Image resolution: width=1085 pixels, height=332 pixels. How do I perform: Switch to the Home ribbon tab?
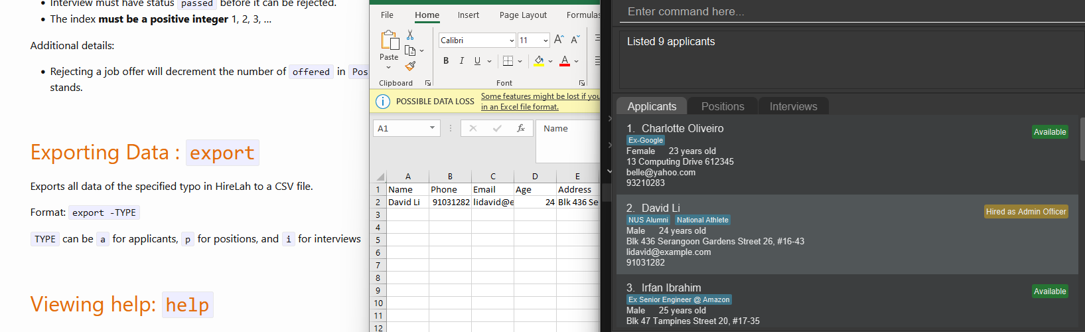tap(427, 15)
